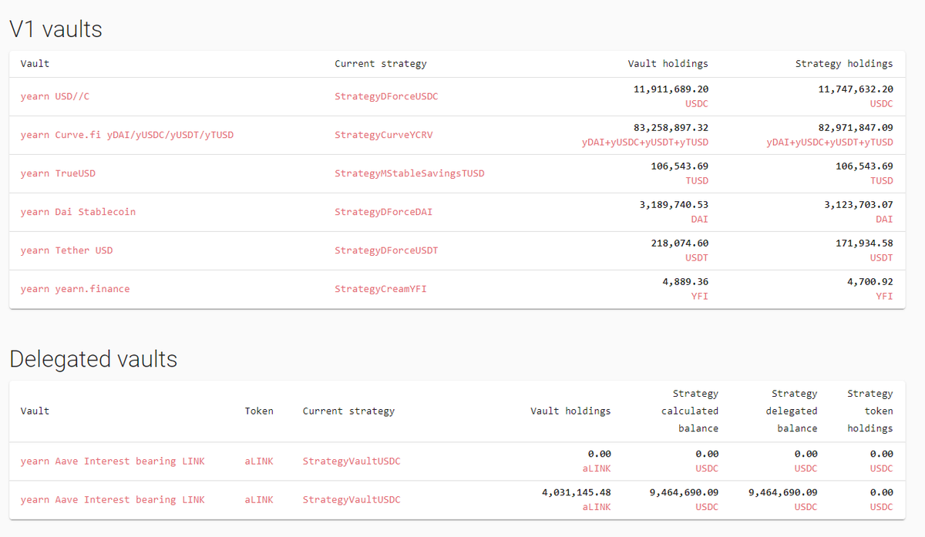Click yDAI+yUSDC+yUSDT+yTUSD token under 82,971,847.09
Viewport: 925px width, 537px height.
[x=830, y=142]
